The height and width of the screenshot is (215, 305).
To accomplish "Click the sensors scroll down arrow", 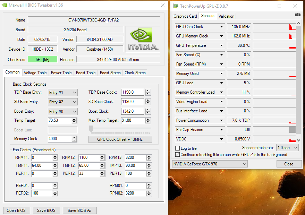I will [299, 140].
